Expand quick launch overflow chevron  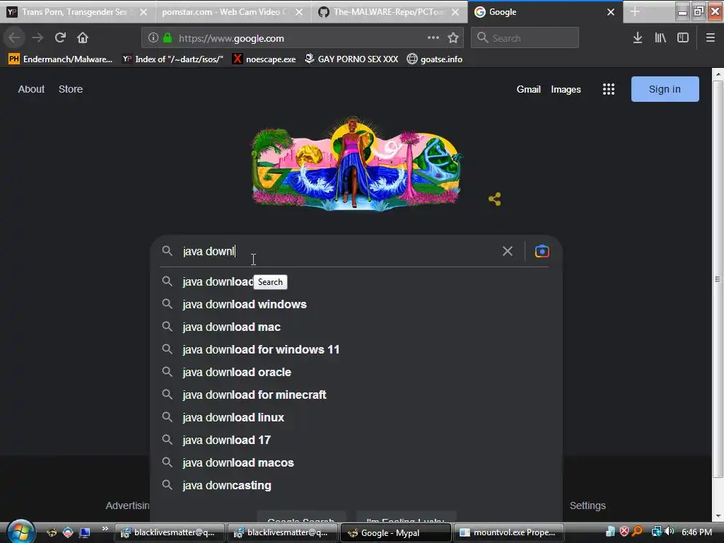(105, 529)
